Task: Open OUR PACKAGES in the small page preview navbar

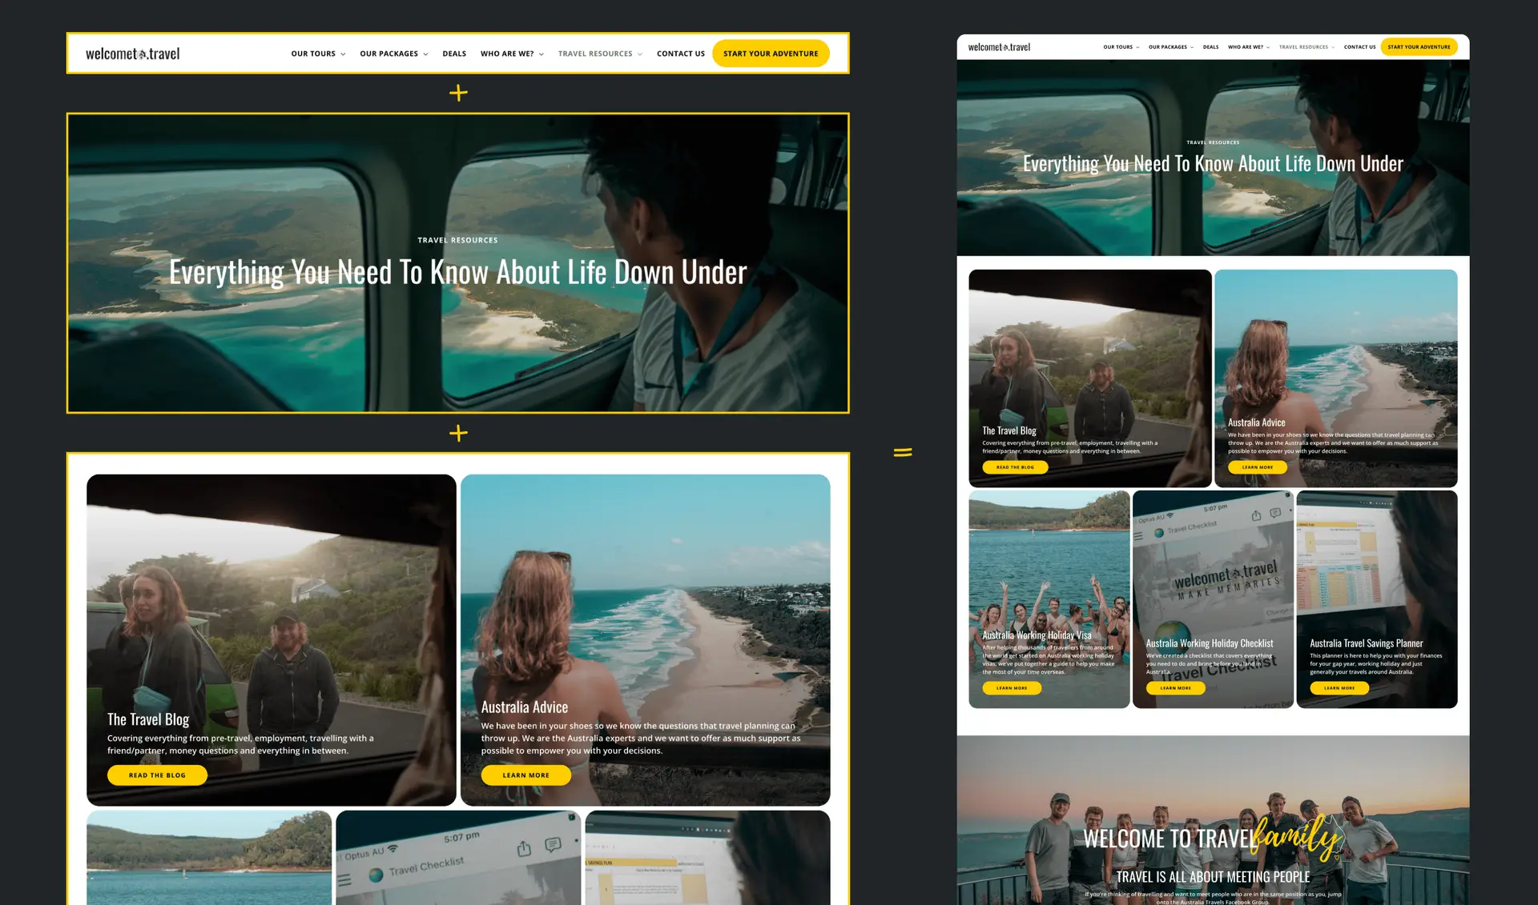Action: tap(1171, 47)
